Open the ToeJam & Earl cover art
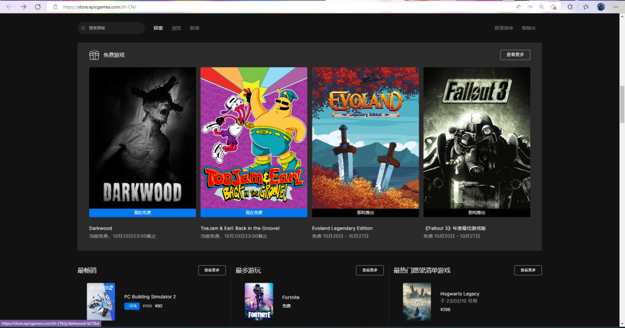Image resolution: width=625 pixels, height=328 pixels. point(254,137)
